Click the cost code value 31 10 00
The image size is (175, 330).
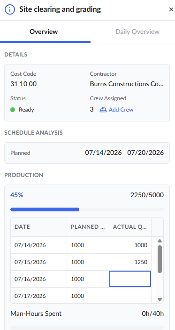23,84
